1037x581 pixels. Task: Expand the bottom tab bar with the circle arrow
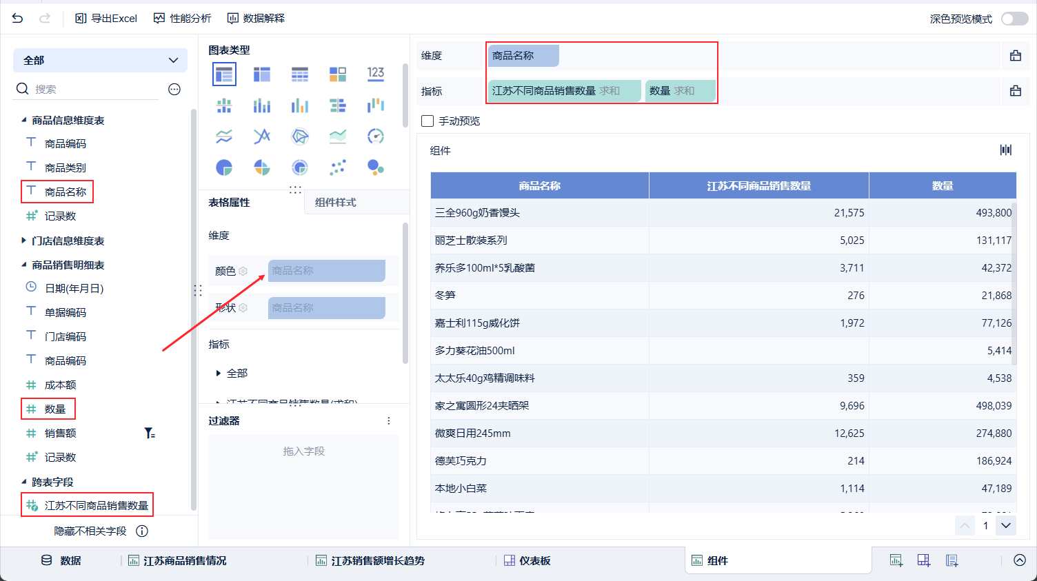point(1020,560)
